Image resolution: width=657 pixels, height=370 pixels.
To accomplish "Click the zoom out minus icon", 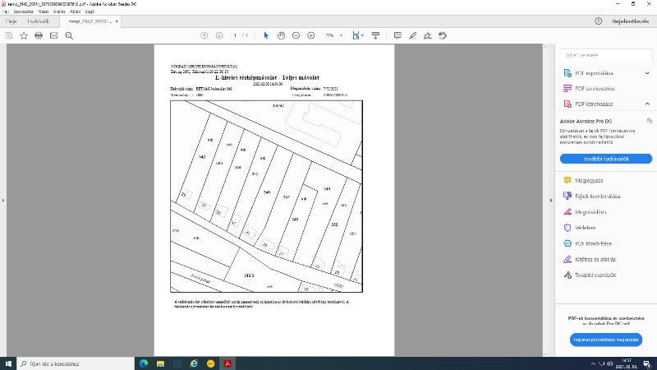I will pyautogui.click(x=296, y=35).
